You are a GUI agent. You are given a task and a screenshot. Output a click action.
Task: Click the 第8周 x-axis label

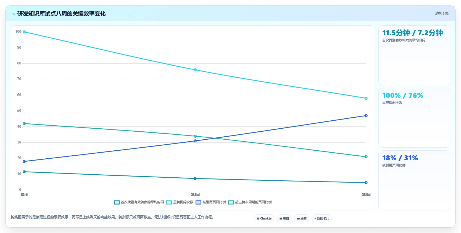coord(366,195)
